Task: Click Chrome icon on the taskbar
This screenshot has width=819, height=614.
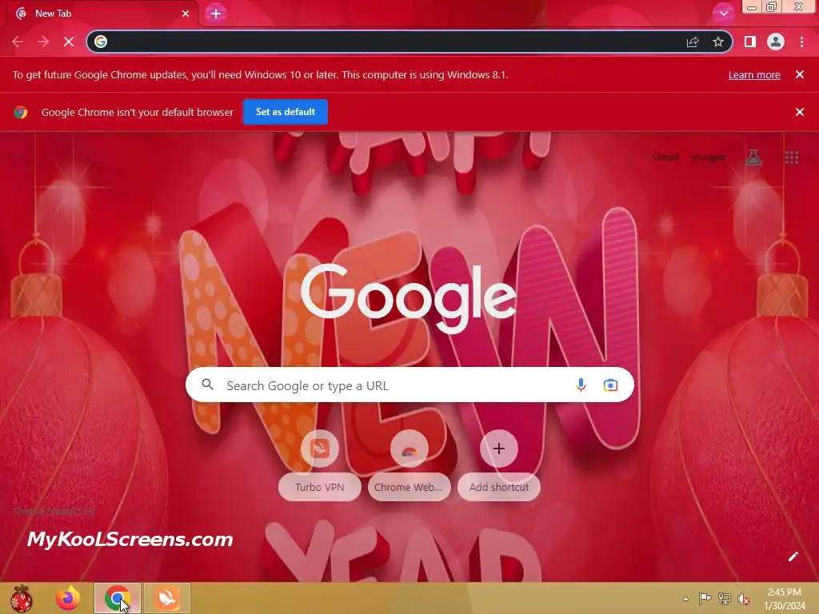Action: point(118,598)
